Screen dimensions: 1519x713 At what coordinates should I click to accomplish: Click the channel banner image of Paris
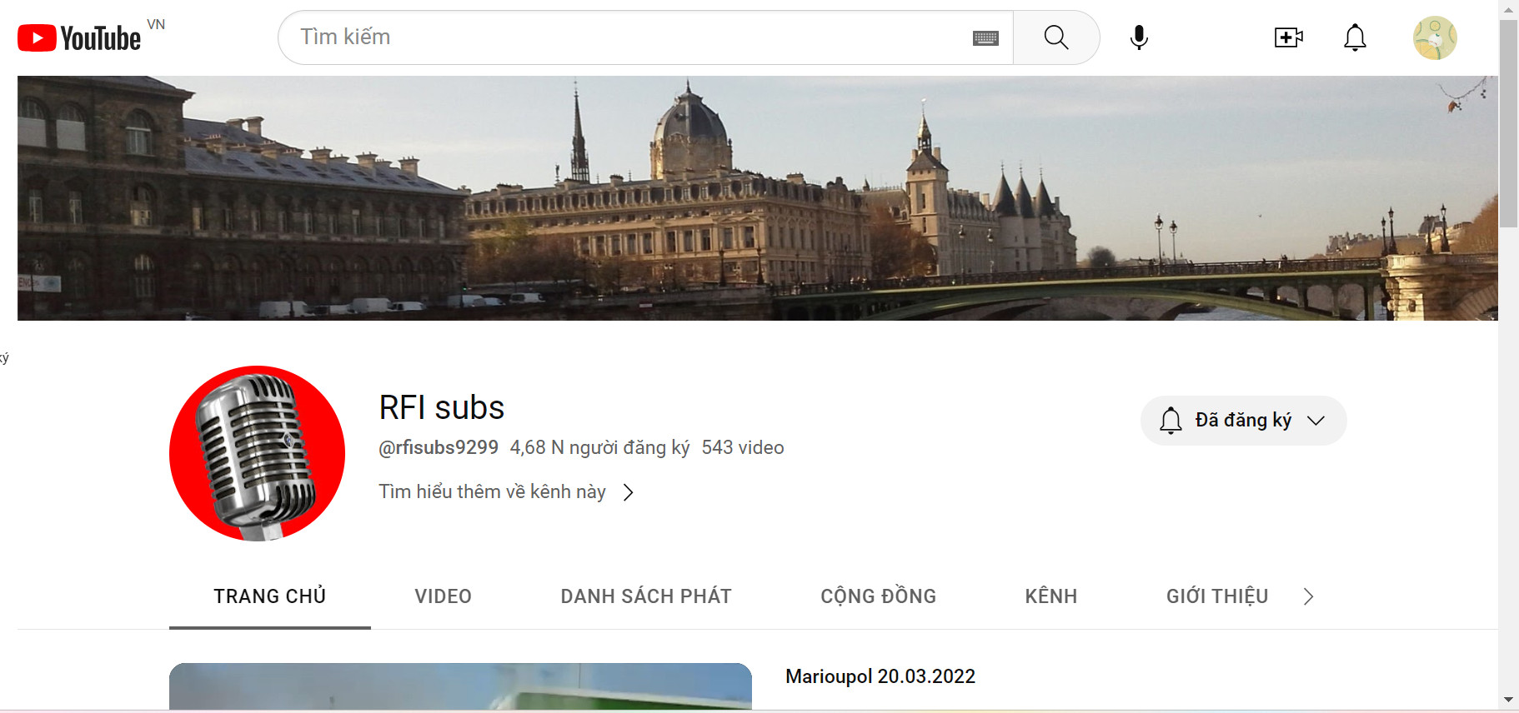(x=758, y=198)
